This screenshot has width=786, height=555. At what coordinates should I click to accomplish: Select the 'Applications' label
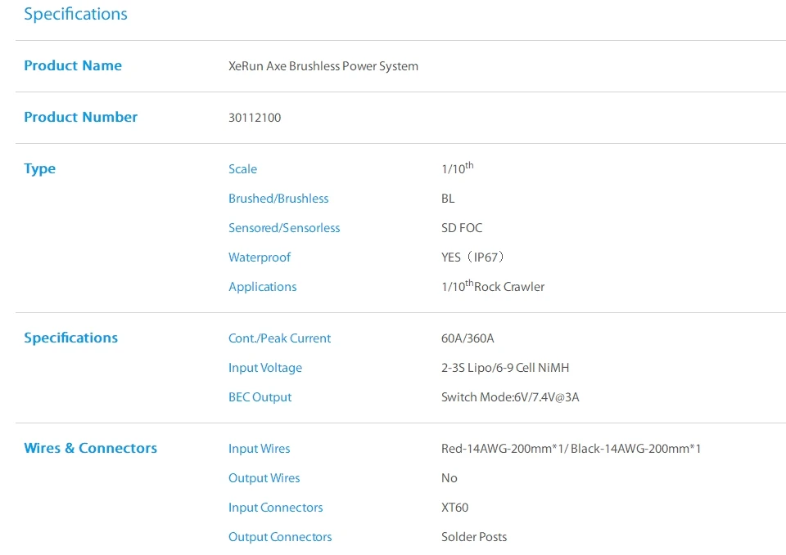263,287
